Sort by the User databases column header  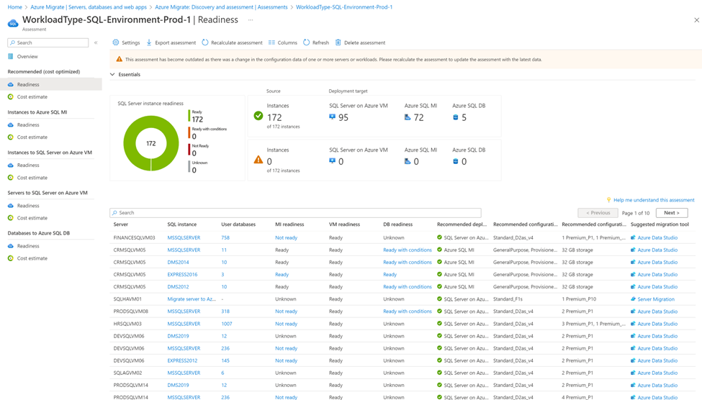238,224
